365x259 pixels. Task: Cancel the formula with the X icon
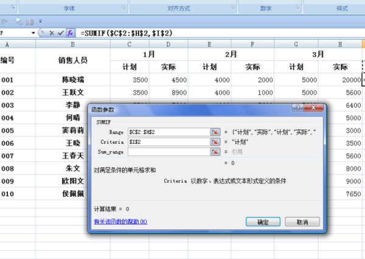point(51,32)
